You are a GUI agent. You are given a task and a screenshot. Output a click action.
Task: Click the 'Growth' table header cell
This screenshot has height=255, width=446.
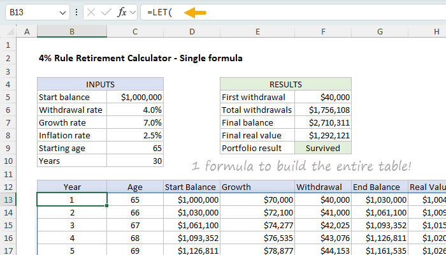click(x=257, y=187)
